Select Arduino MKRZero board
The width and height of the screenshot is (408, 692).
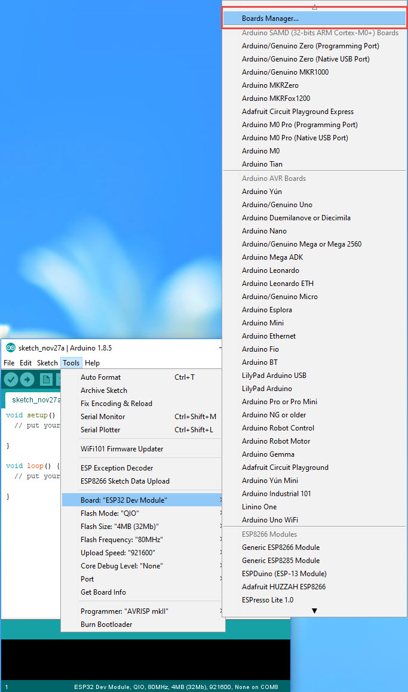point(314,85)
